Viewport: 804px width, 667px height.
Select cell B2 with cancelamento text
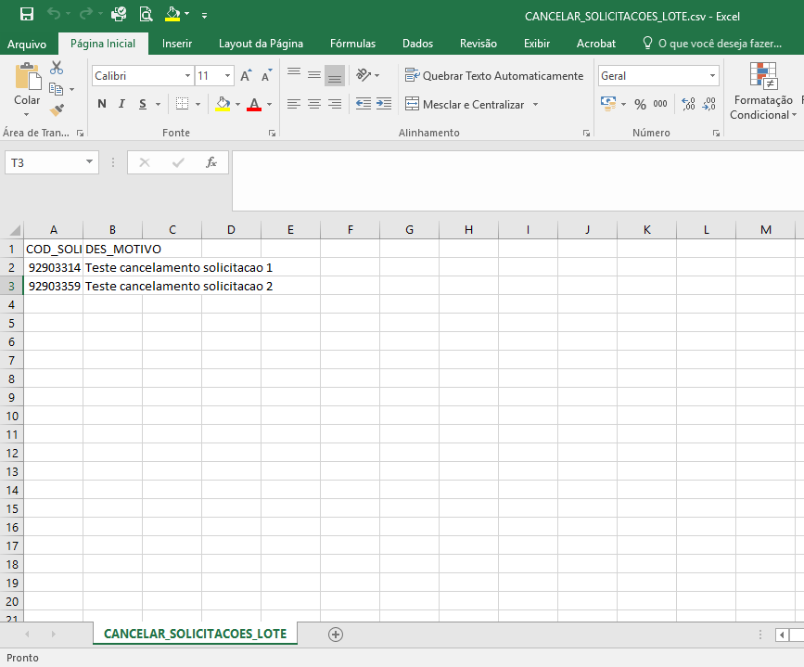[x=112, y=267]
